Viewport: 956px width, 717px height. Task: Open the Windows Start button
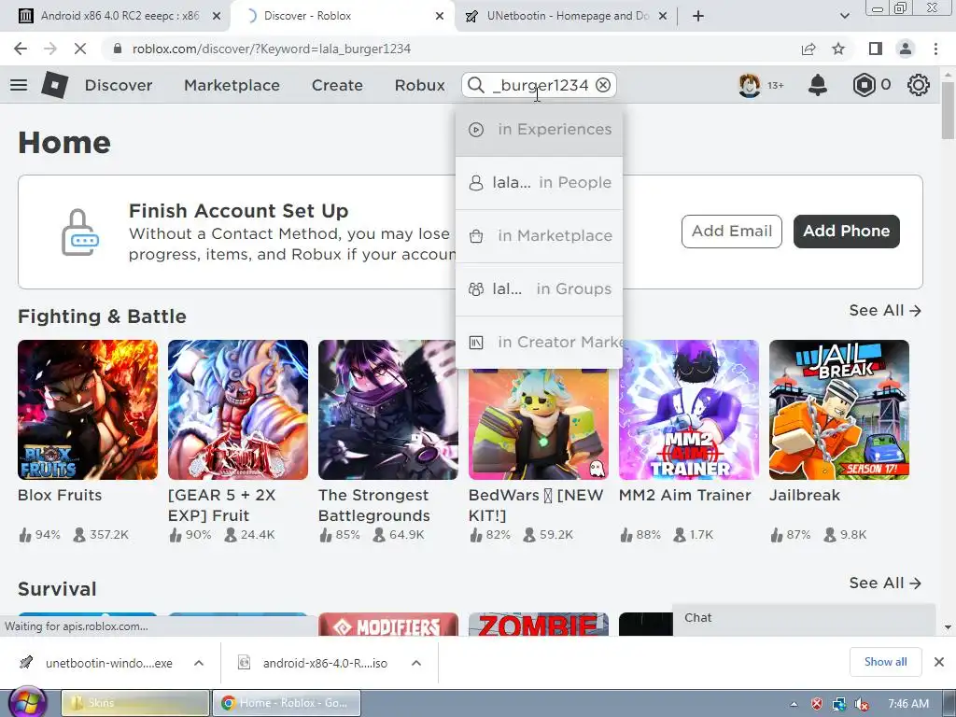(25, 703)
